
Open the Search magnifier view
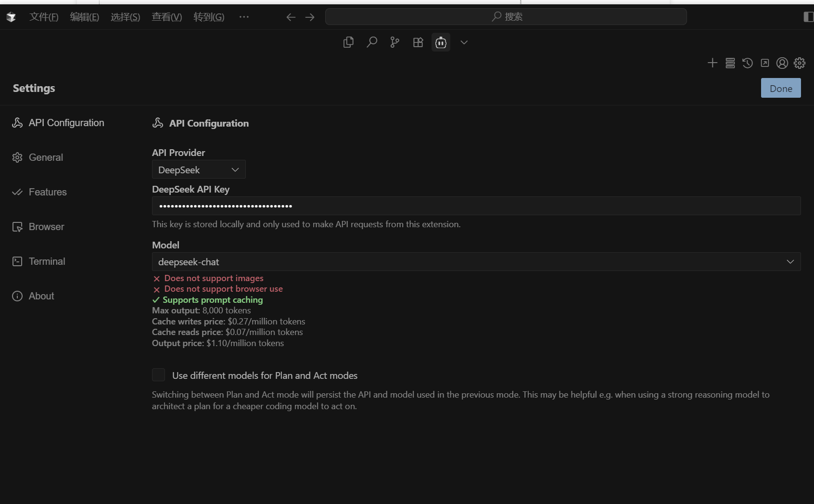click(371, 42)
